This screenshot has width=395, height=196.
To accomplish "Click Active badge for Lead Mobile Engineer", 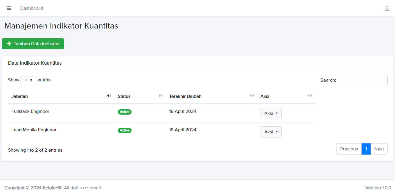I will [125, 130].
